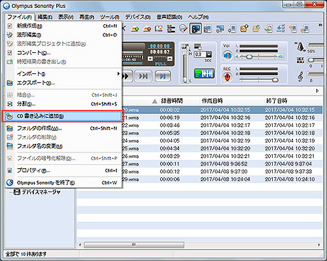Select 分割 menu entry
The image size is (327, 261).
click(x=63, y=104)
